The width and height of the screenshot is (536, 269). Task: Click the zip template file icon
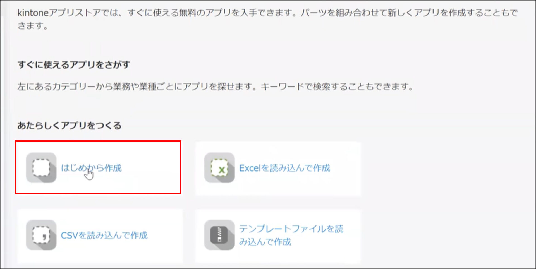pyautogui.click(x=219, y=235)
